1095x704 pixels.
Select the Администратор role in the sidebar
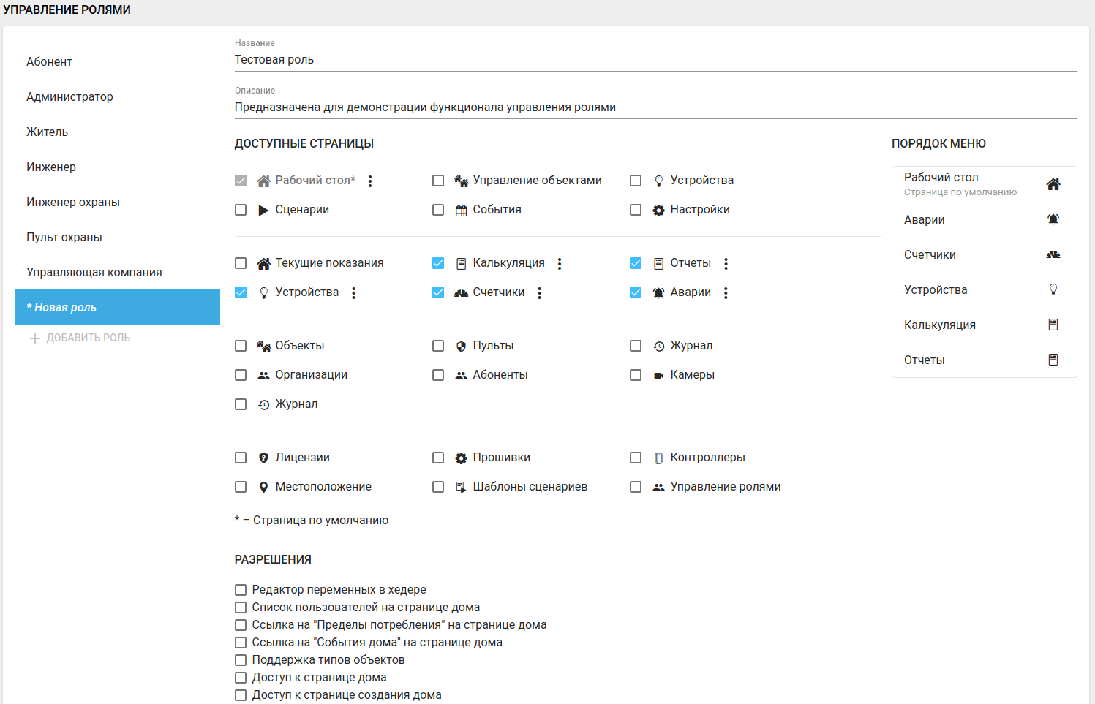click(x=69, y=97)
